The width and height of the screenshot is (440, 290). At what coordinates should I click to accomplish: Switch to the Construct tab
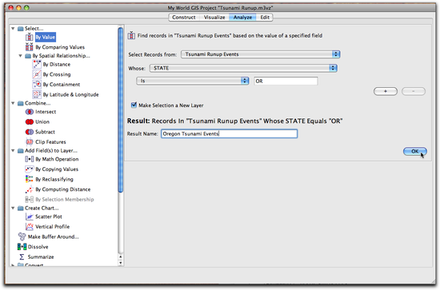click(x=184, y=18)
